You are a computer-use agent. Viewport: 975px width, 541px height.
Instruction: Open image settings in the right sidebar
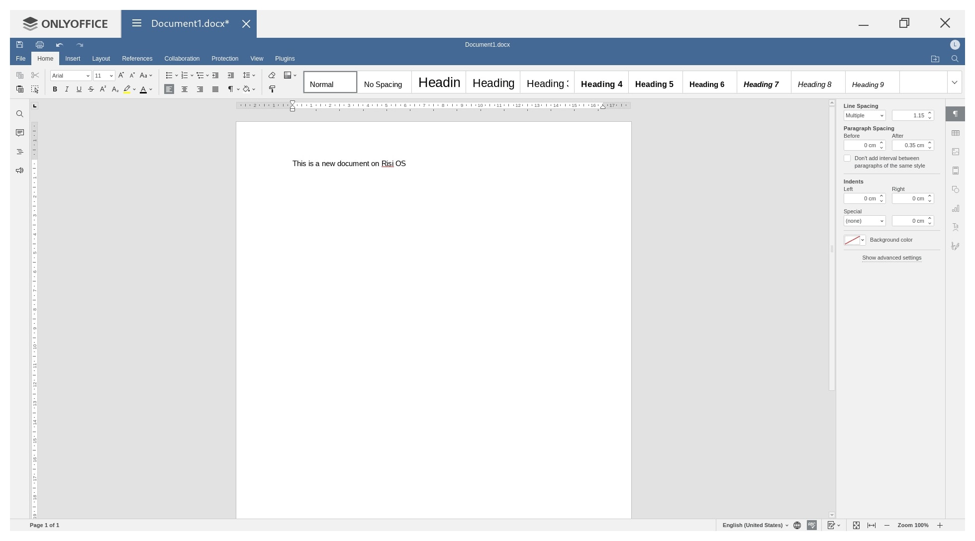956,152
